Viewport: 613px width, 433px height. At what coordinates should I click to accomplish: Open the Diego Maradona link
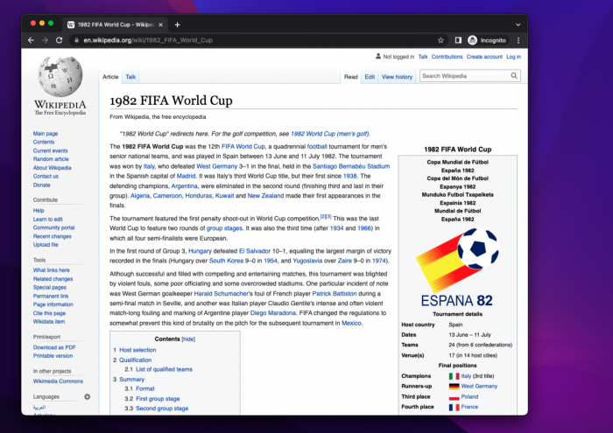[273, 313]
